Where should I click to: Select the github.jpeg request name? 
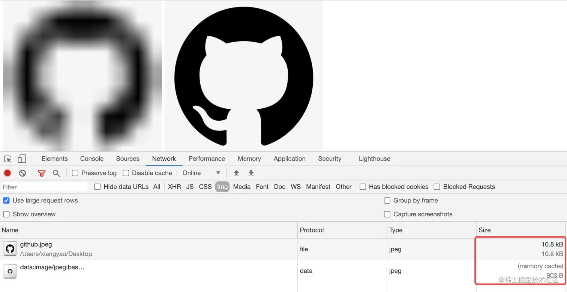point(36,244)
